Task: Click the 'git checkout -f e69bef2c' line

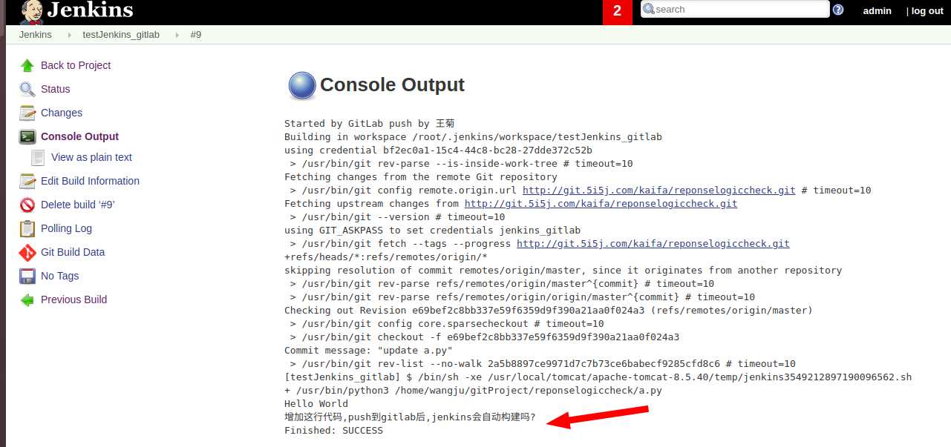Action: [485, 337]
